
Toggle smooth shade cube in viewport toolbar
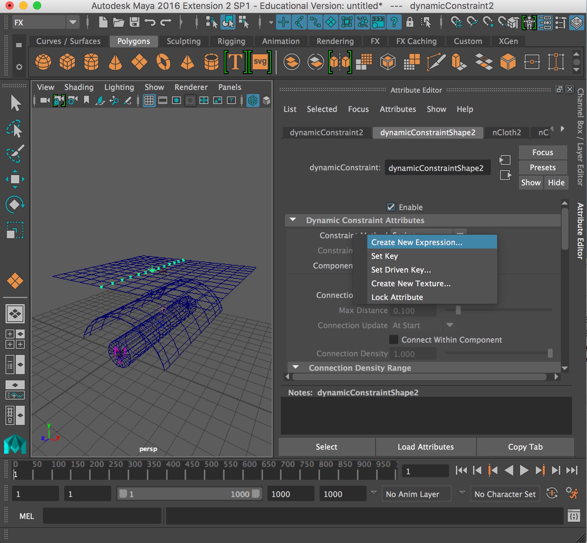click(266, 101)
